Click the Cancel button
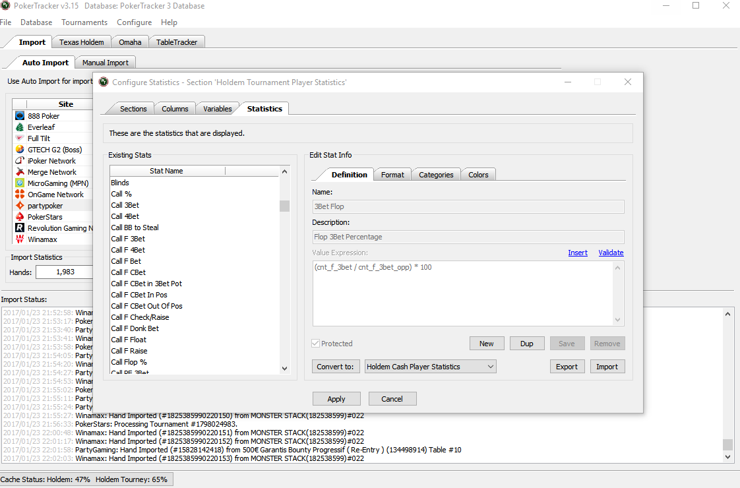This screenshot has width=740, height=488. 392,399
